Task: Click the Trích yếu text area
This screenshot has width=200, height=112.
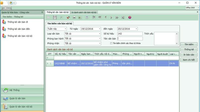Action: point(165,39)
